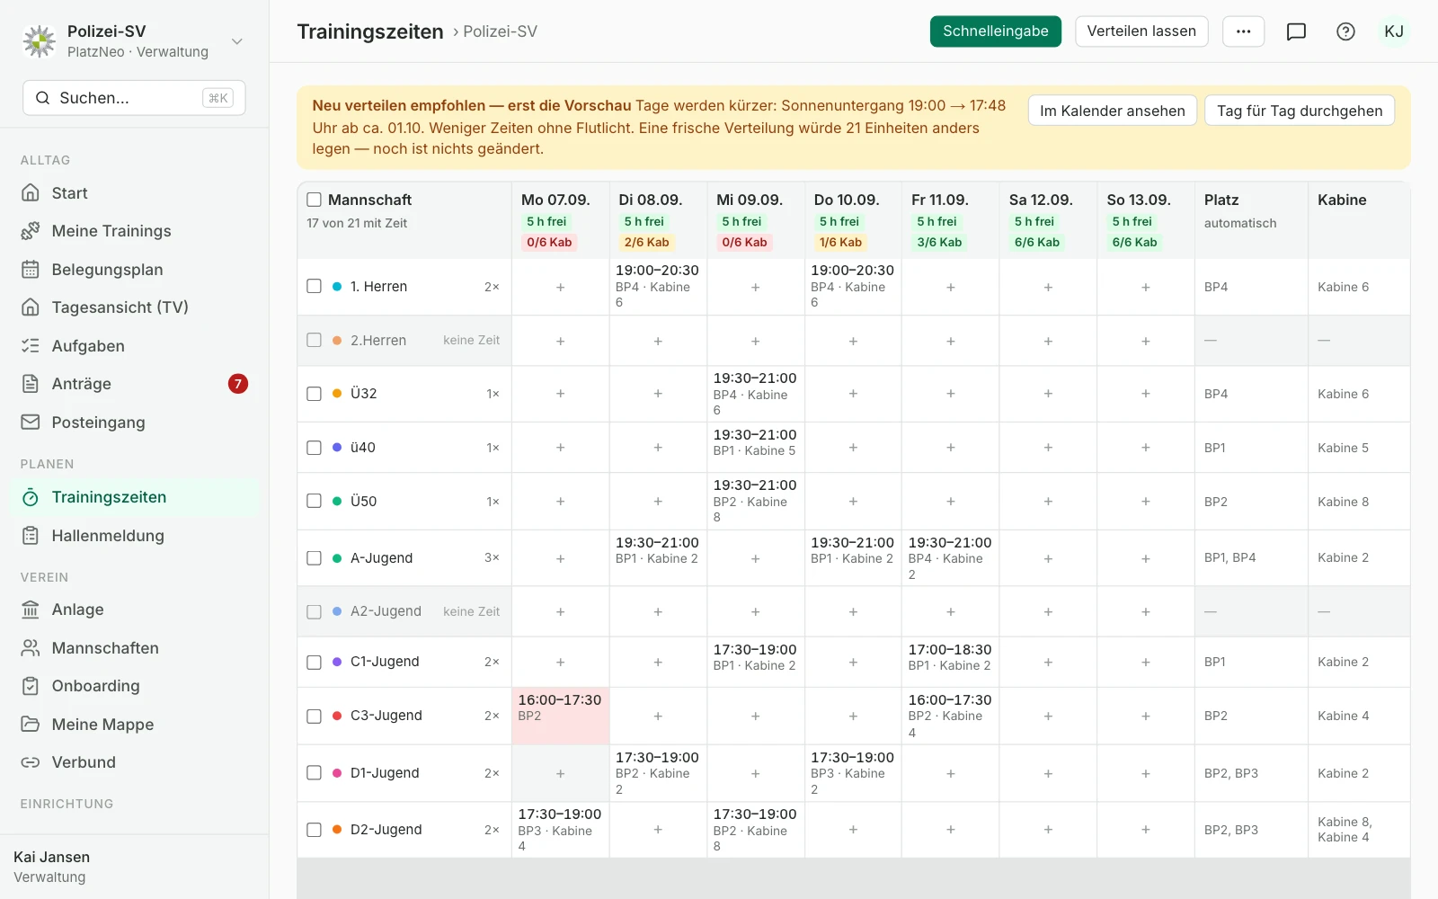Go to the Mannschaften menu item

(x=135, y=648)
